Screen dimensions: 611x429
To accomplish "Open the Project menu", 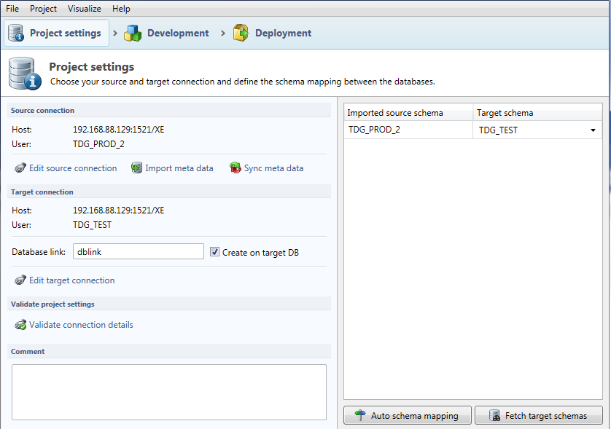I will (43, 9).
